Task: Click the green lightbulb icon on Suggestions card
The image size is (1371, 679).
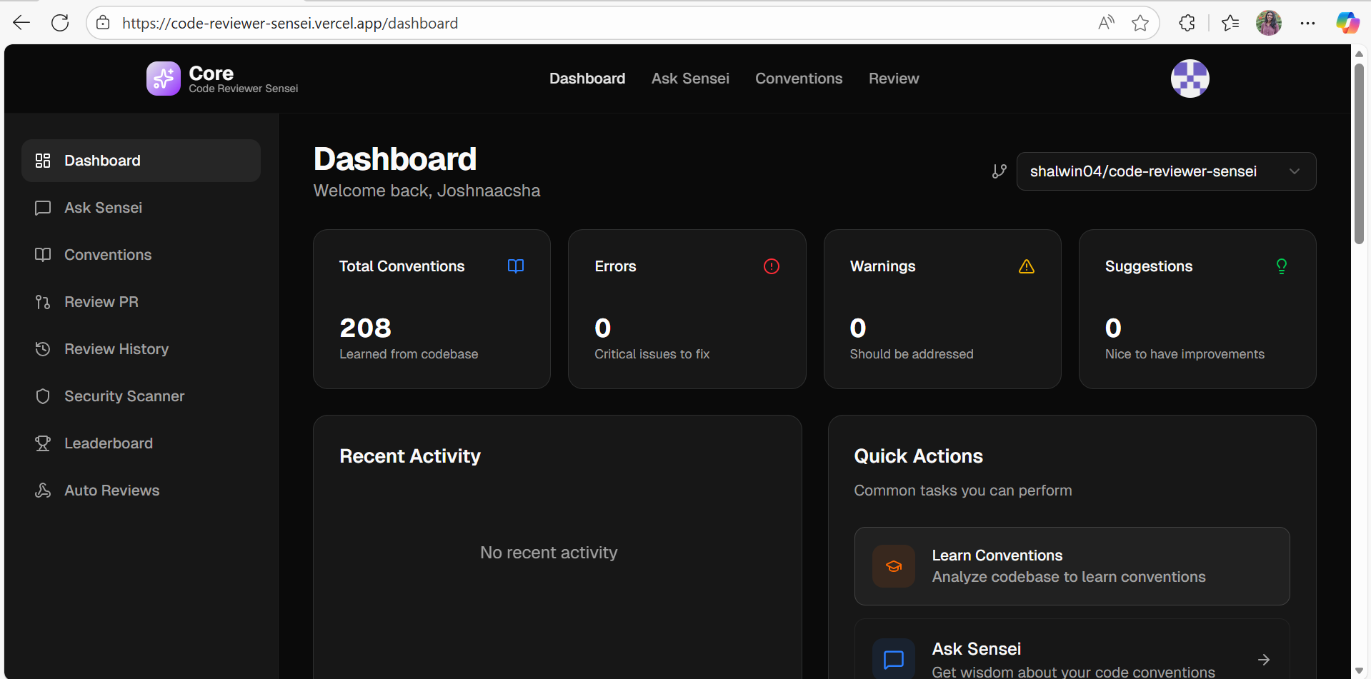Action: (1282, 266)
